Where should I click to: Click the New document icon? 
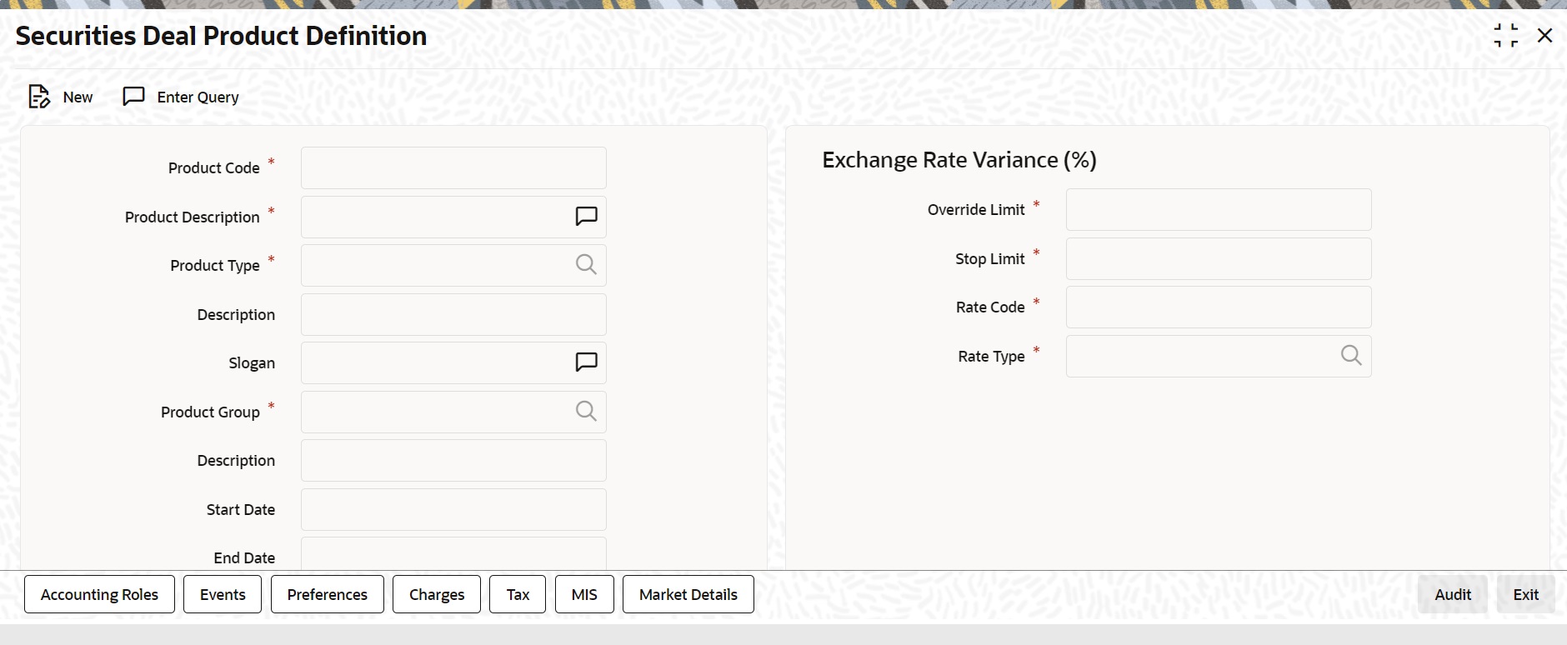[x=39, y=97]
